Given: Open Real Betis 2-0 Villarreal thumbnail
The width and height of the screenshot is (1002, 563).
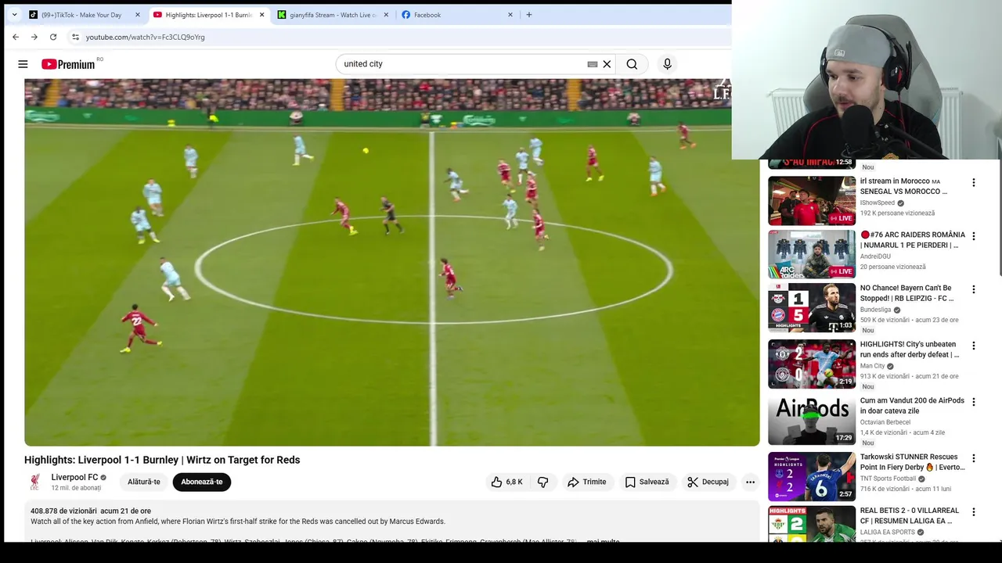Looking at the screenshot, I should [x=812, y=524].
